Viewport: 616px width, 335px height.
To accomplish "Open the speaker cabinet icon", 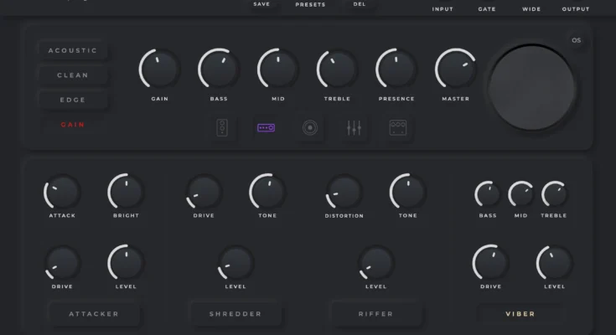I will (310, 128).
